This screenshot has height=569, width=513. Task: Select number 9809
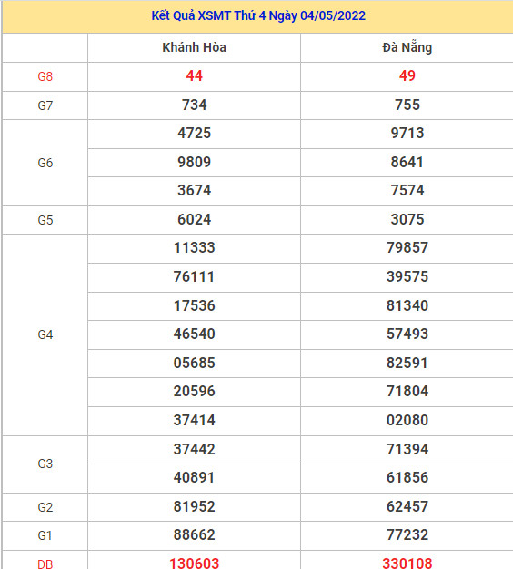pos(195,162)
